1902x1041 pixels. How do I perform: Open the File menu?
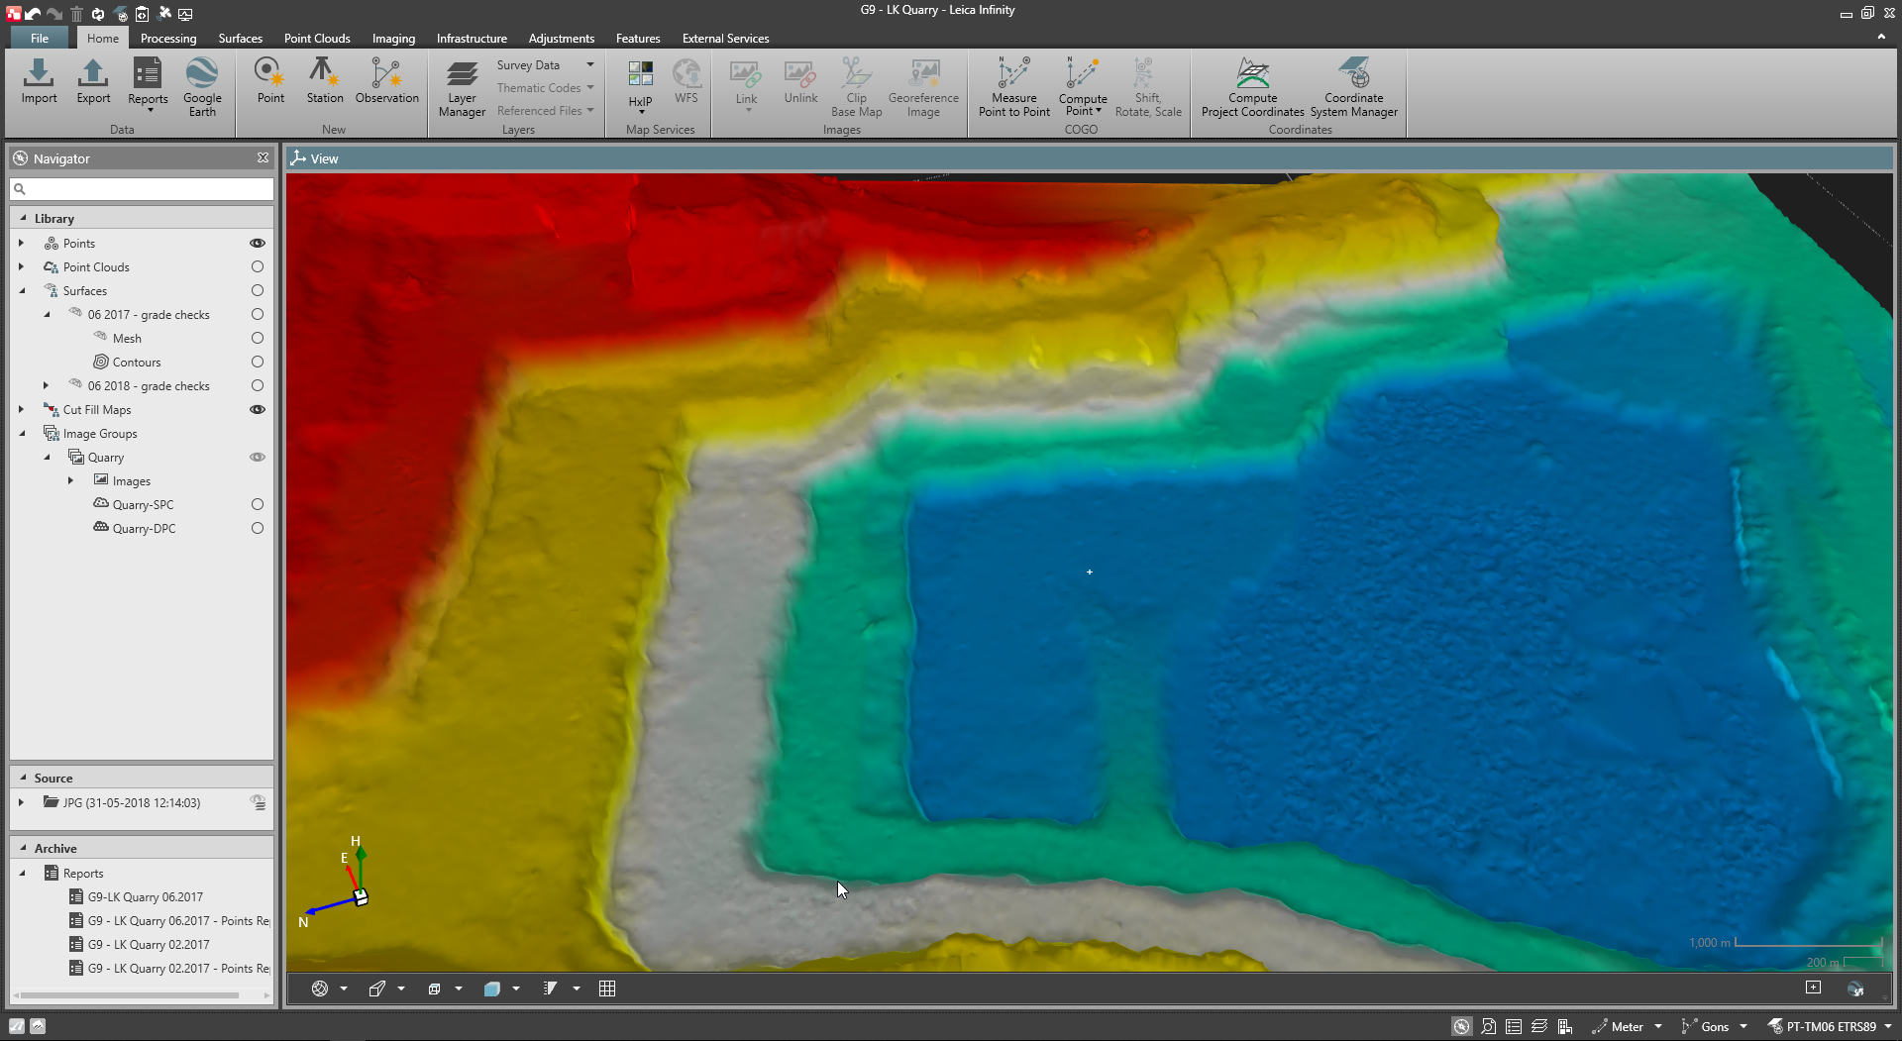40,39
